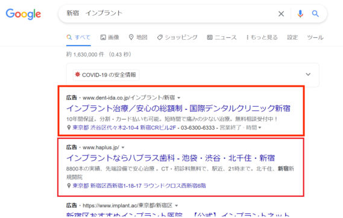Image resolution: width=343 pixels, height=218 pixels.
Task: Select the すべて tab
Action: [78, 37]
